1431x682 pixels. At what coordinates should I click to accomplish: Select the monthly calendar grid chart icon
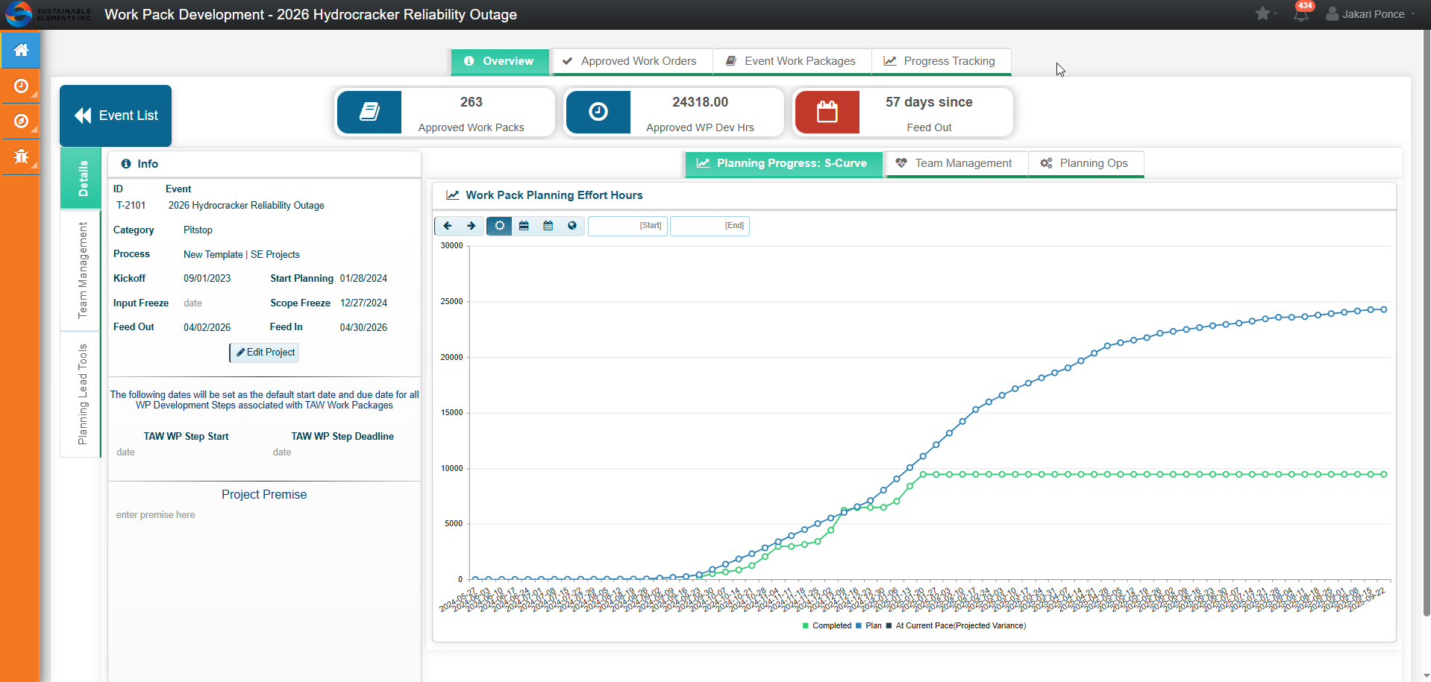(548, 226)
